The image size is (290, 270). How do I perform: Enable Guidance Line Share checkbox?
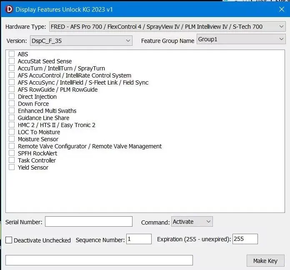point(12,117)
